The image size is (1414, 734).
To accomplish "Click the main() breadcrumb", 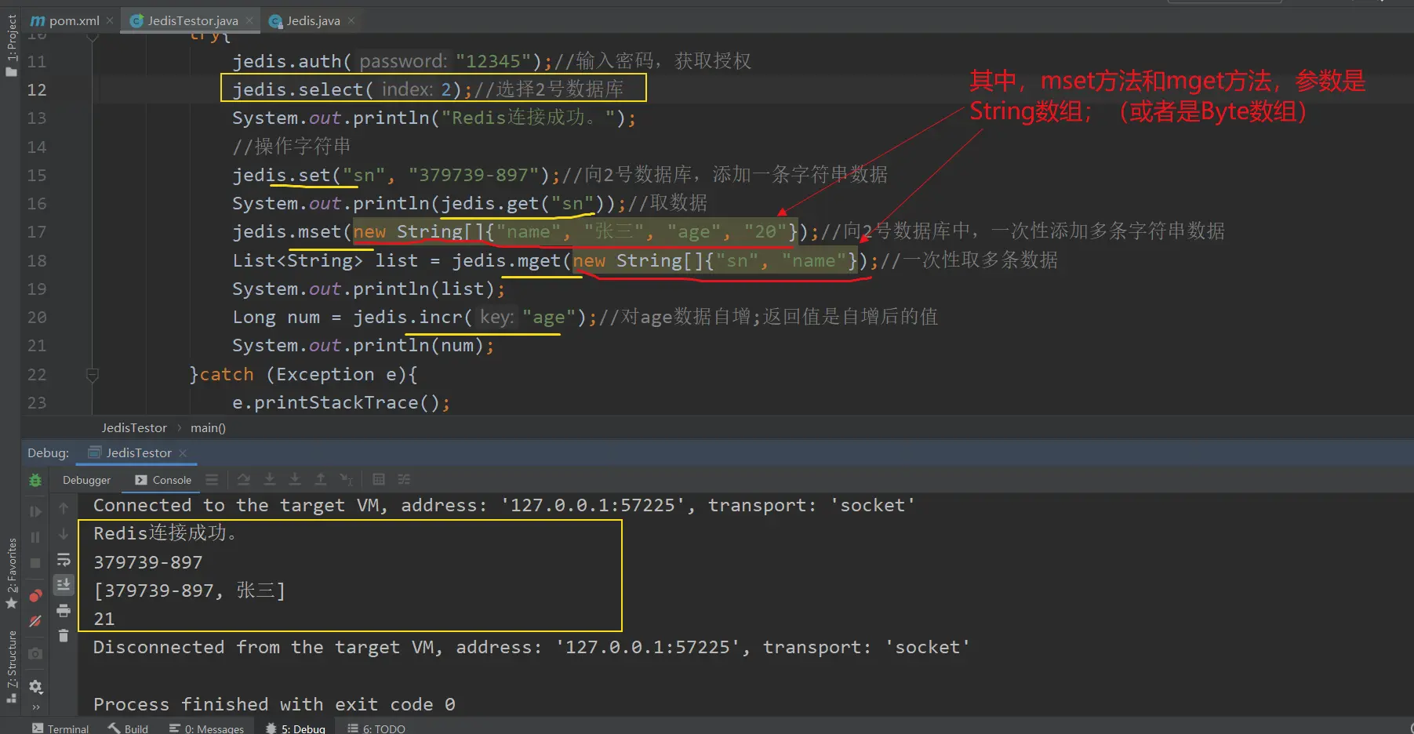I will [x=208, y=427].
